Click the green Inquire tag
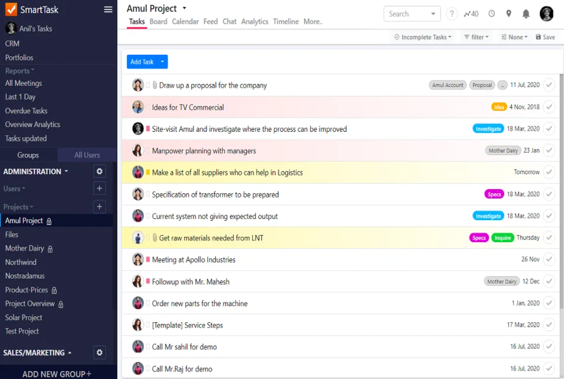Screen dimensions: 564x379 pyautogui.click(x=502, y=238)
